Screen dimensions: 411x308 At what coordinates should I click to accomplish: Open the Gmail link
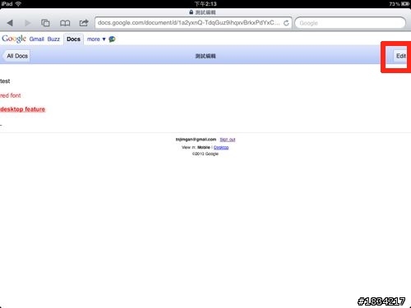[x=37, y=39]
